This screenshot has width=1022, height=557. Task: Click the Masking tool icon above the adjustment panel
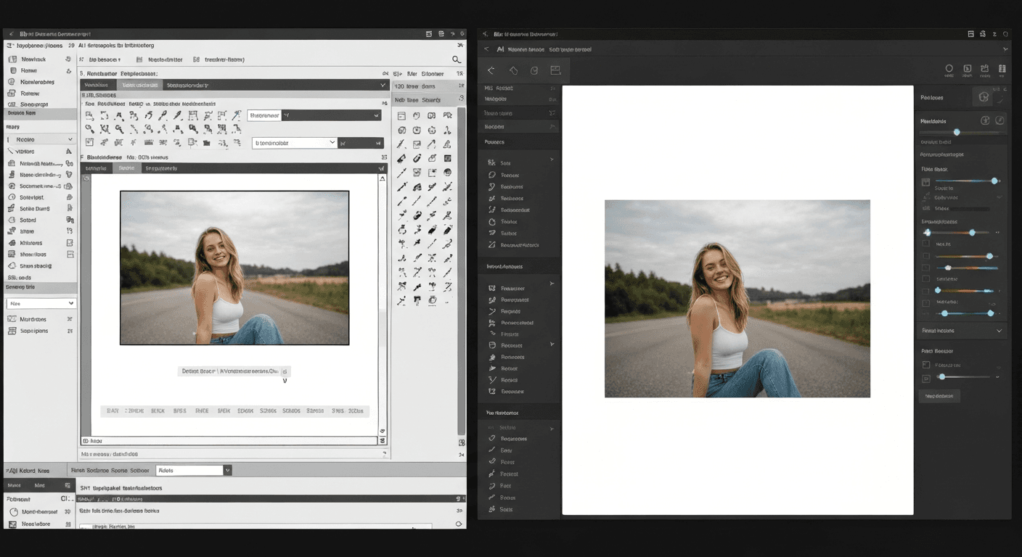[x=984, y=96]
